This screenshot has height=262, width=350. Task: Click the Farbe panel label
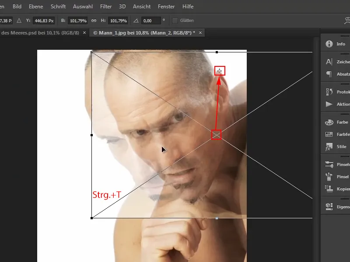343,122
